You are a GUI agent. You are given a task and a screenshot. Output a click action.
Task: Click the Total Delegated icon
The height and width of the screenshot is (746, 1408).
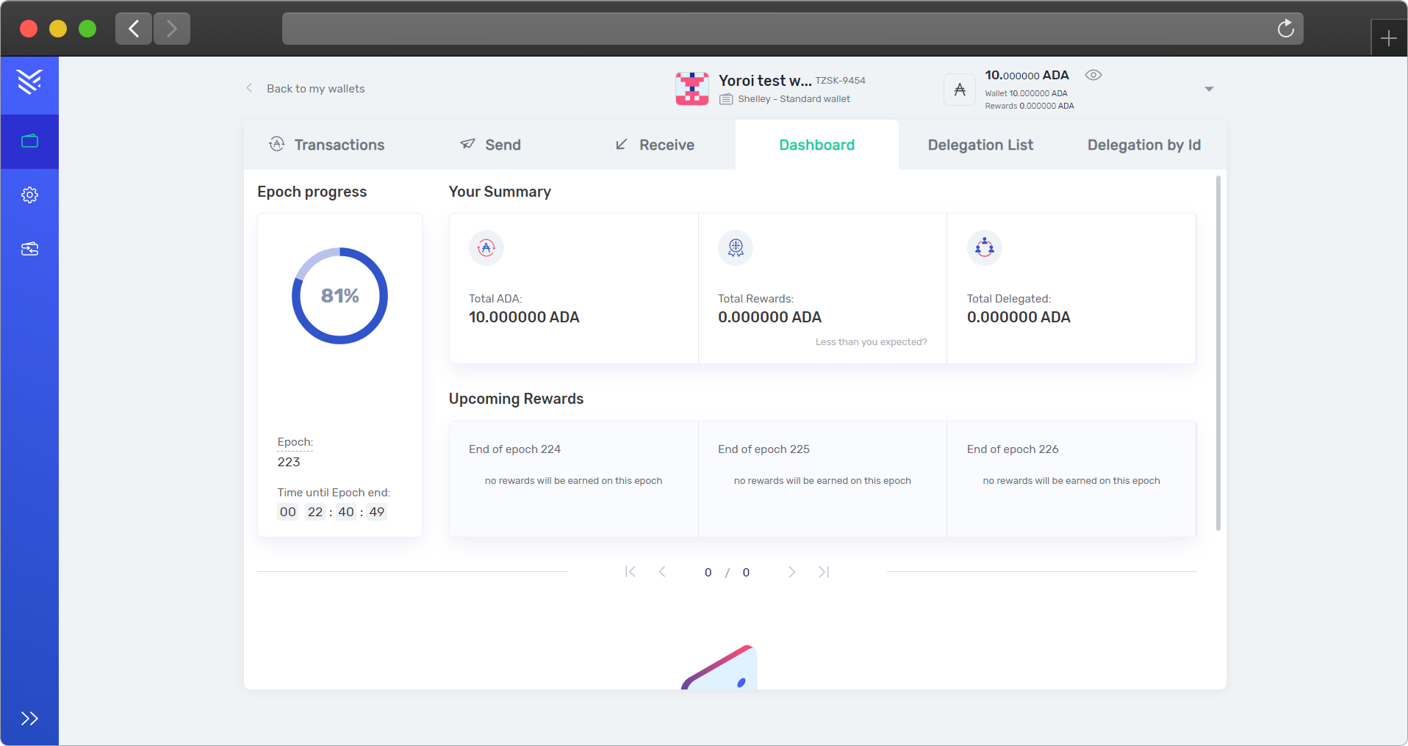coord(985,248)
